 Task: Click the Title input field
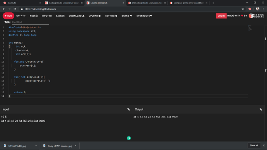tap(30, 22)
